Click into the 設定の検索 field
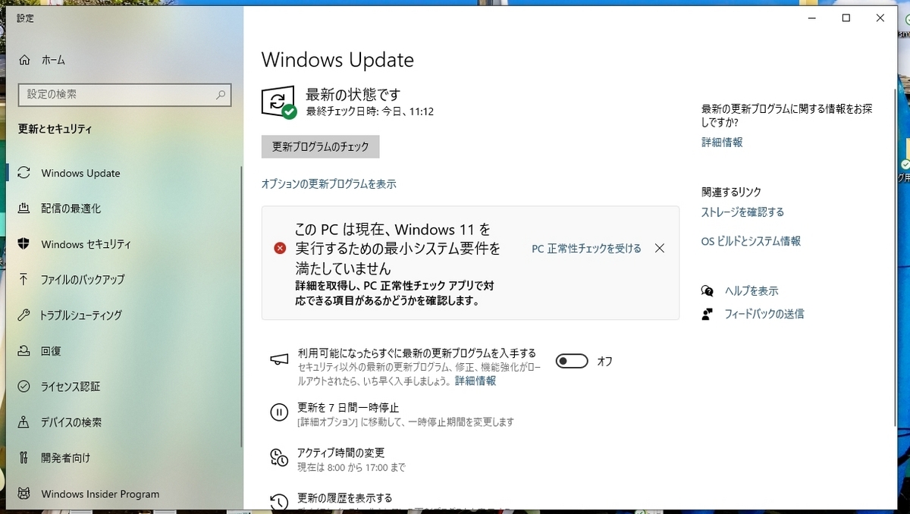910x514 pixels. click(x=124, y=95)
